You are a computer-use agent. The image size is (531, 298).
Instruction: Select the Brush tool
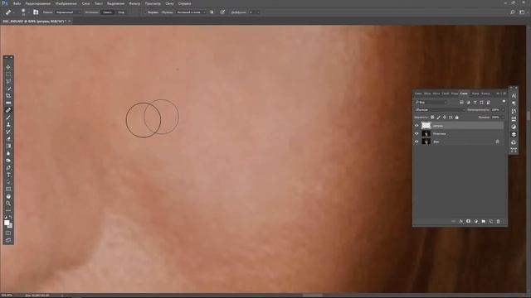pos(8,118)
